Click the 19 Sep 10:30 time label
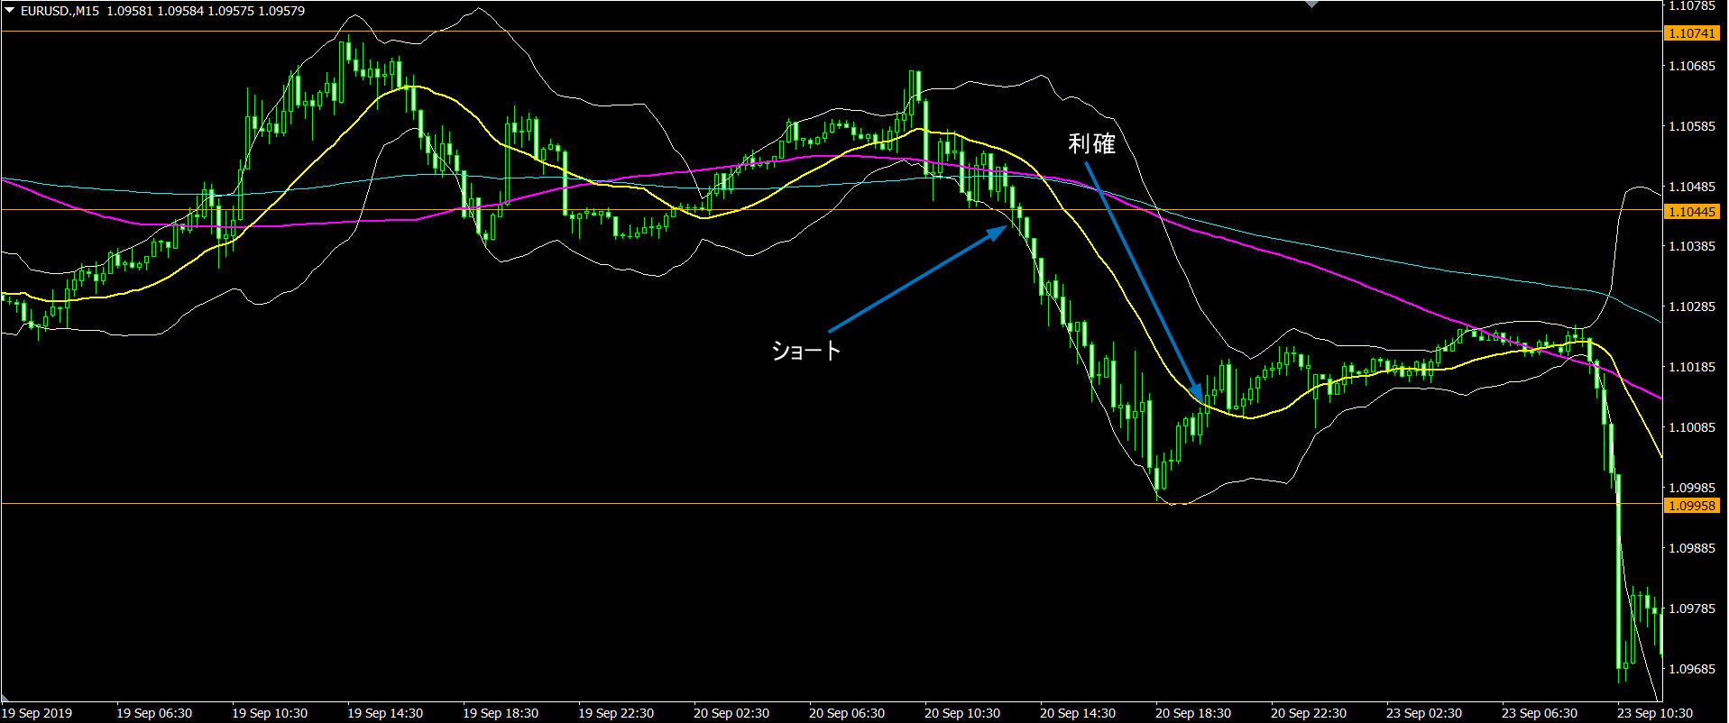The width and height of the screenshot is (1729, 723). pyautogui.click(x=270, y=713)
